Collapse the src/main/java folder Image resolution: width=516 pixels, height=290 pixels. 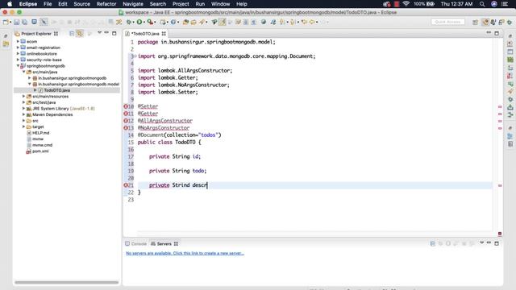[x=23, y=72]
